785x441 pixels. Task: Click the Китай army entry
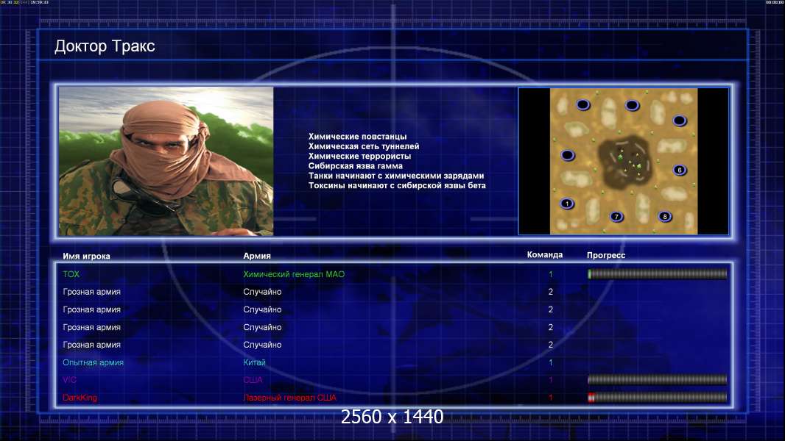pos(254,362)
